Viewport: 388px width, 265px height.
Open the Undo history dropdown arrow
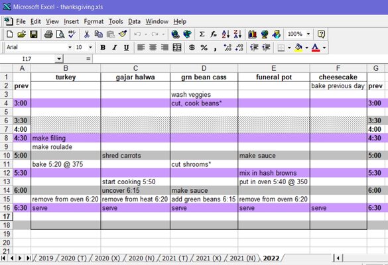146,34
